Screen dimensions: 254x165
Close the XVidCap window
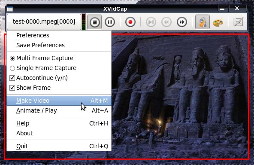[x=237, y=9]
